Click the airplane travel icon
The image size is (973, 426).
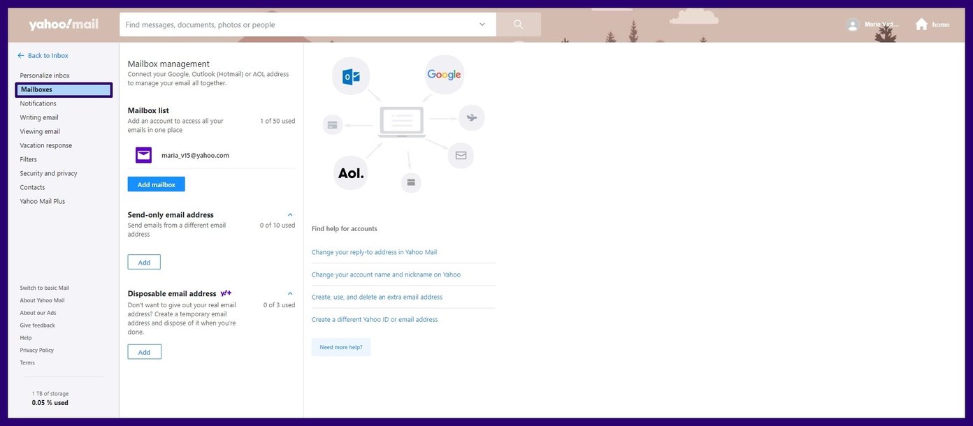[472, 117]
